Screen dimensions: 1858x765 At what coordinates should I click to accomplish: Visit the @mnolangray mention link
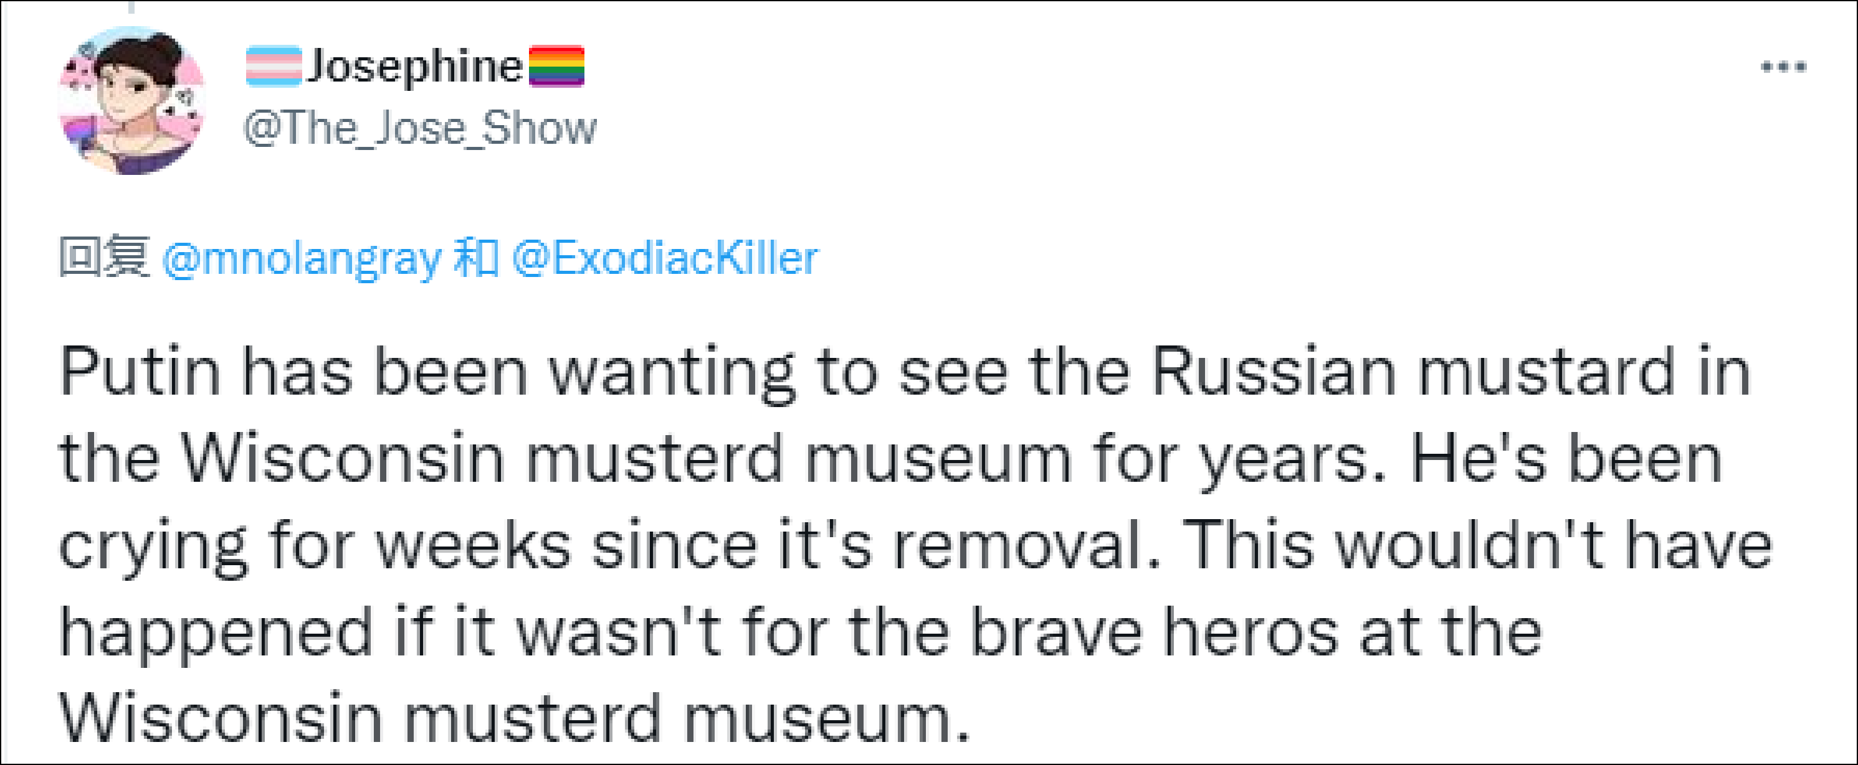click(302, 258)
